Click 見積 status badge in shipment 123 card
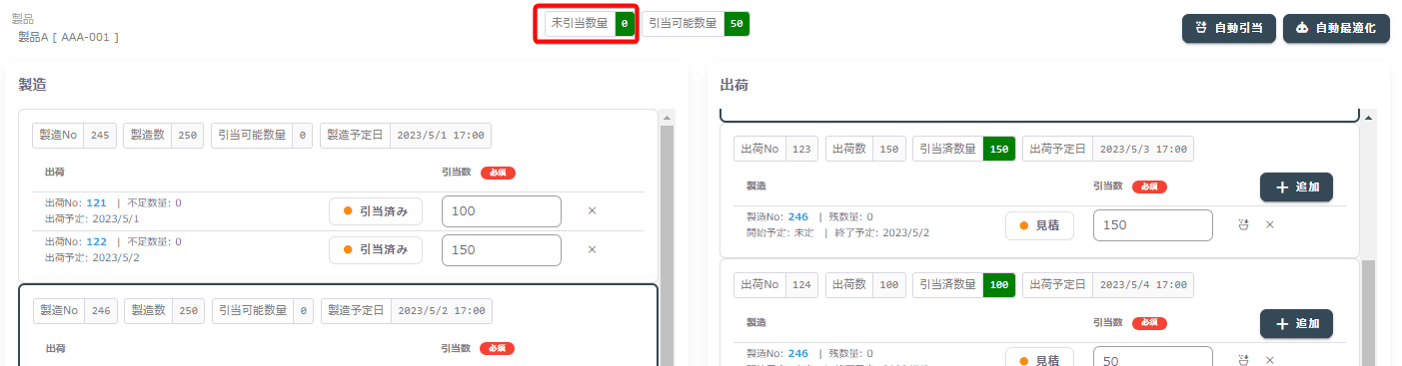1402x366 pixels. pos(1039,225)
